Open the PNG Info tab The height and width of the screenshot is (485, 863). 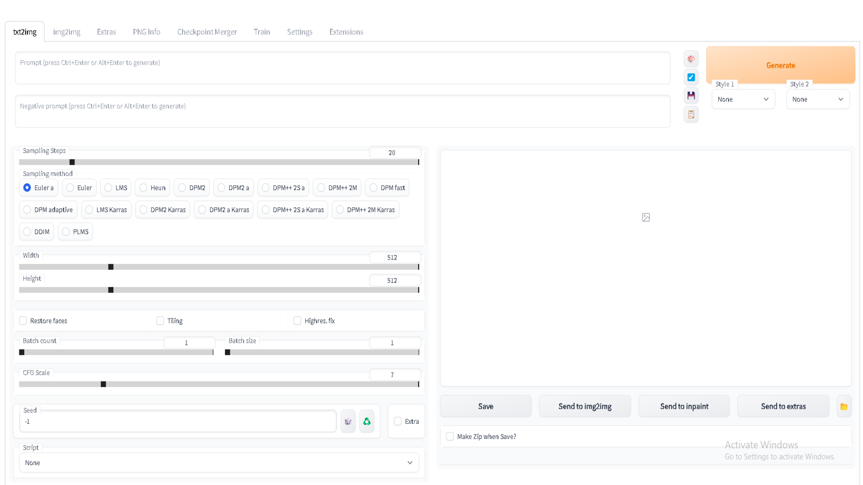pos(147,32)
